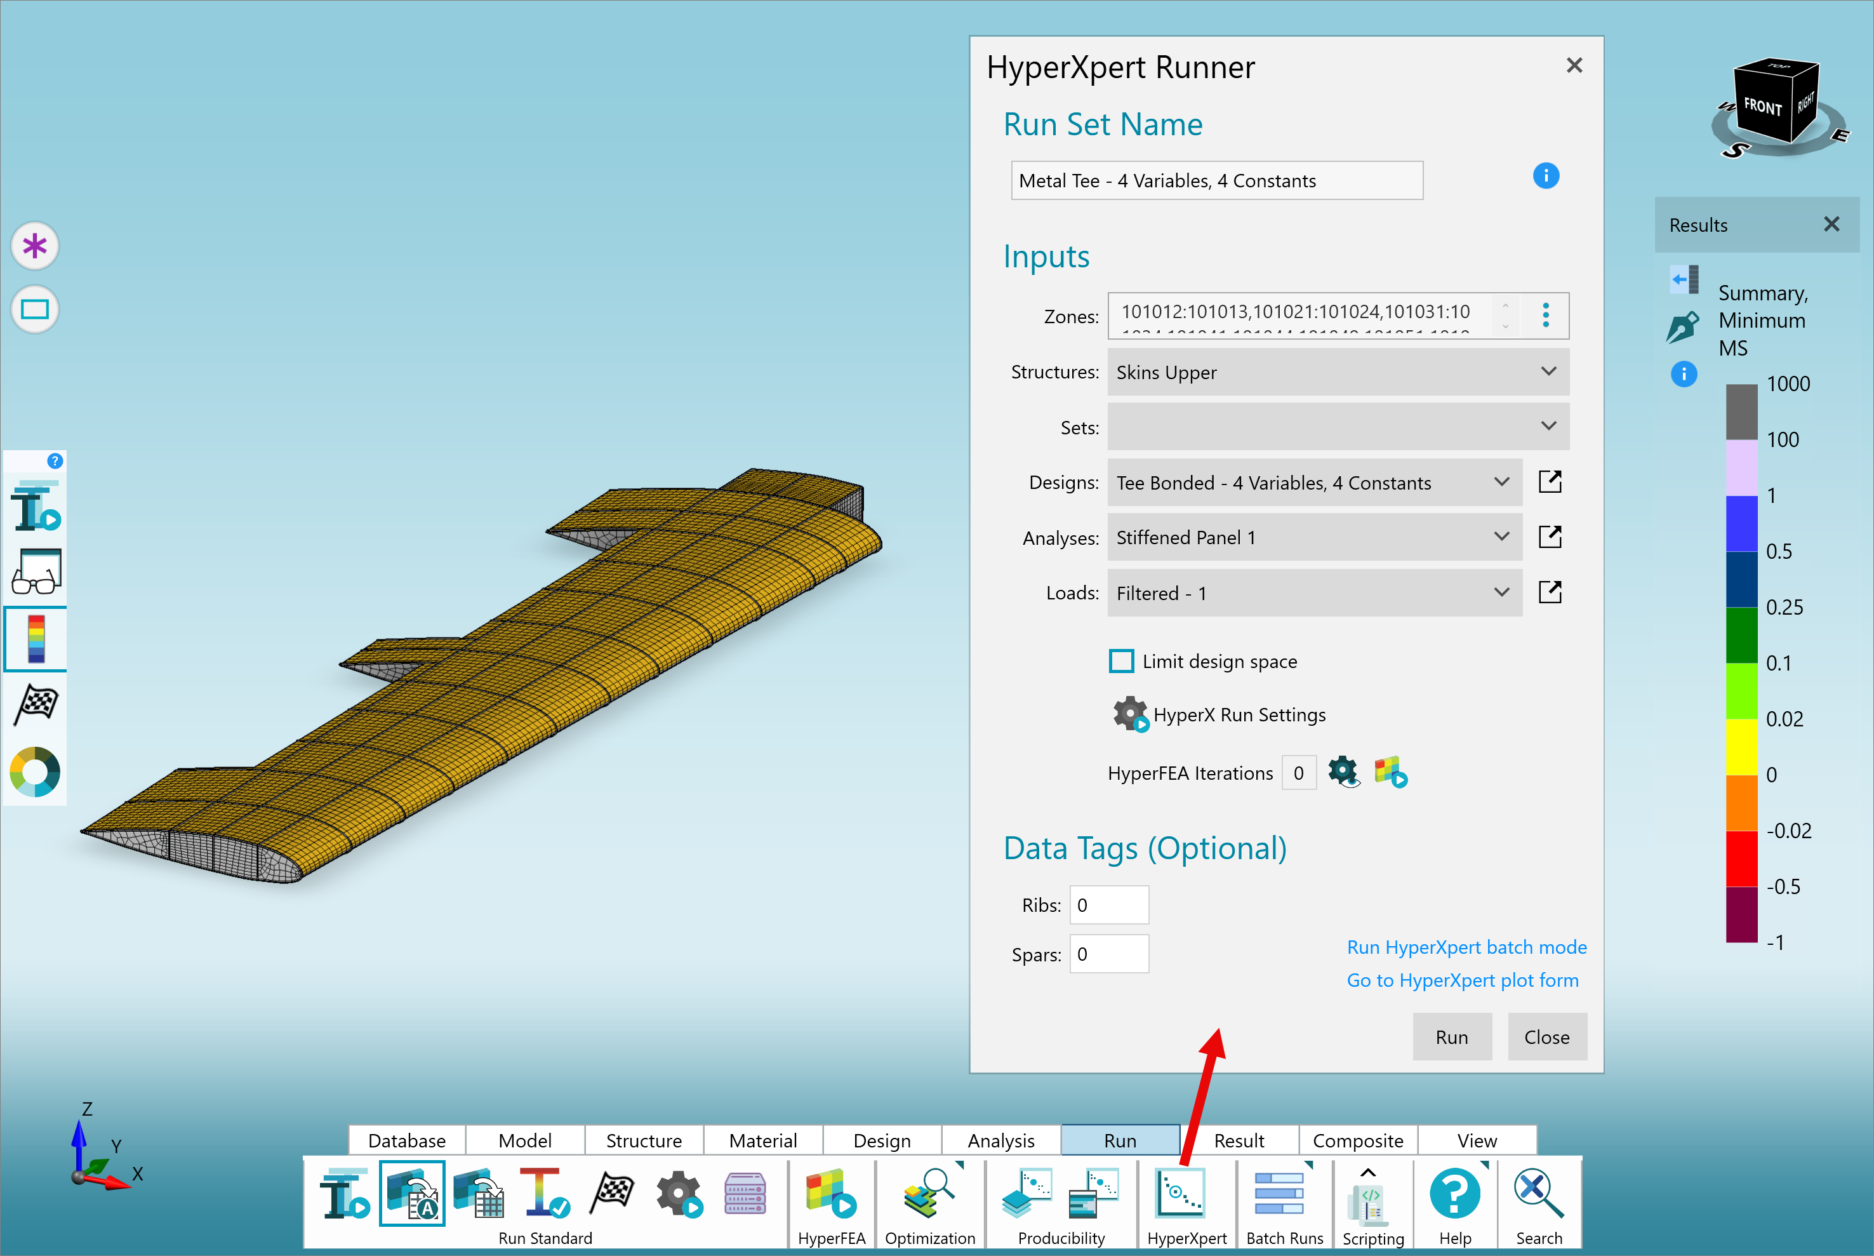Switch to the Structure tab
The width and height of the screenshot is (1874, 1256).
point(644,1140)
